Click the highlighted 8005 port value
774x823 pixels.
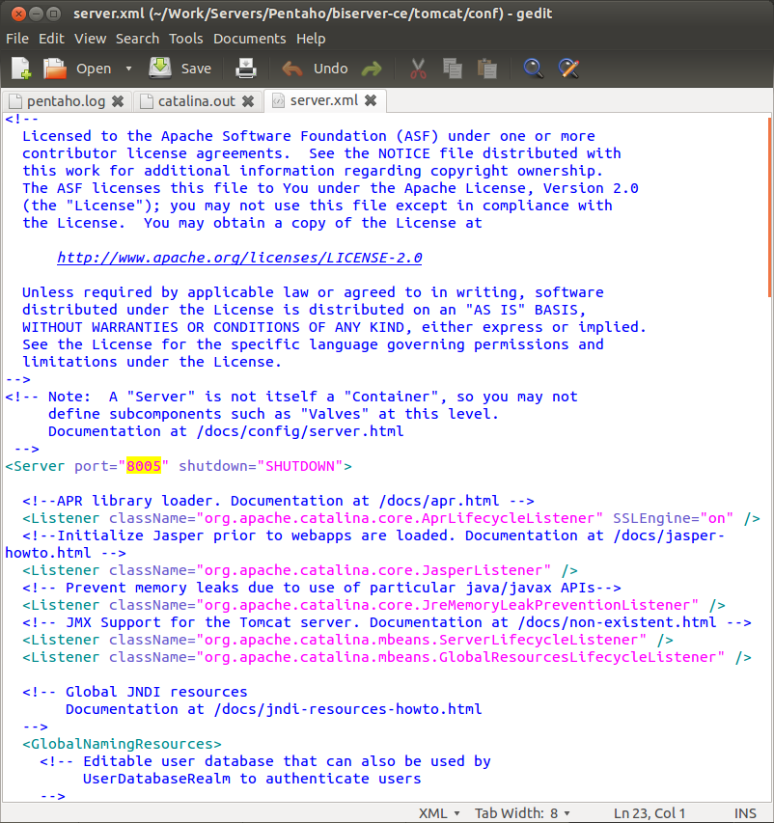tap(144, 466)
